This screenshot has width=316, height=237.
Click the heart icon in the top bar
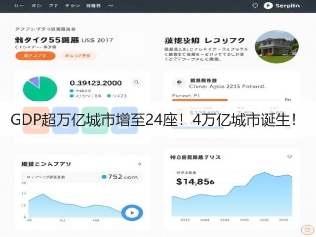[x=255, y=5]
